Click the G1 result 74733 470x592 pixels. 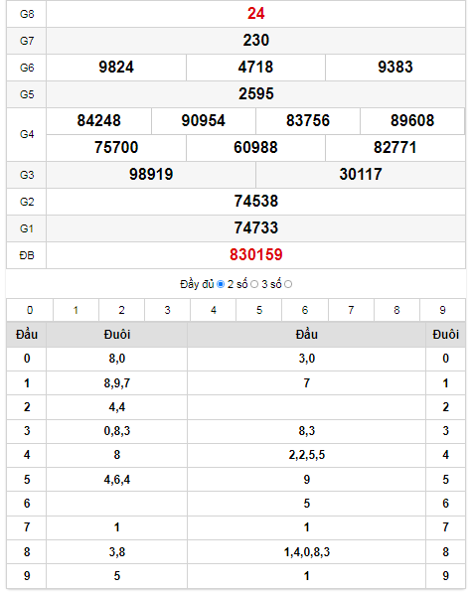(256, 228)
